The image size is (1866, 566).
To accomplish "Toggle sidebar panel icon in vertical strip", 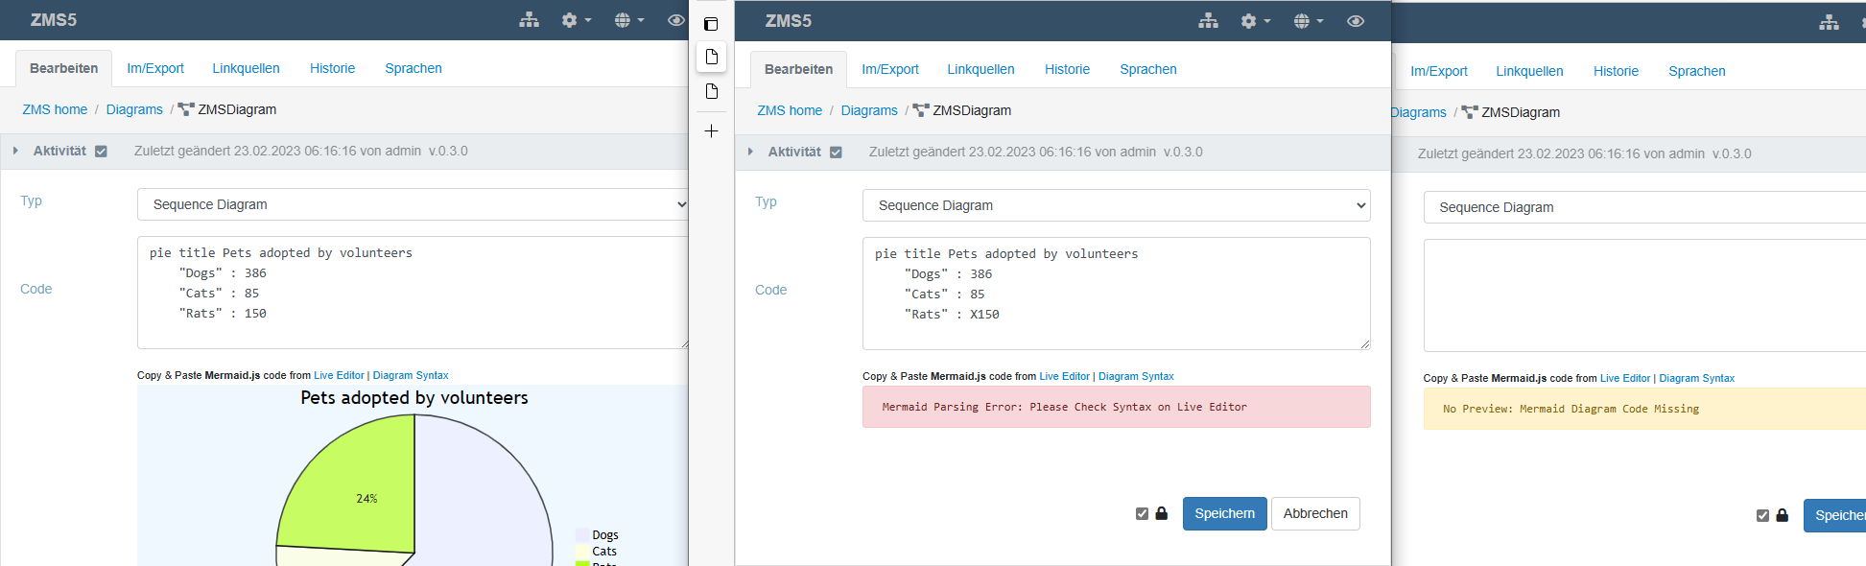I will (x=711, y=24).
